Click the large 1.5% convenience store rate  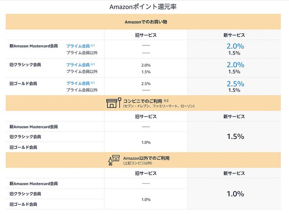point(235,136)
